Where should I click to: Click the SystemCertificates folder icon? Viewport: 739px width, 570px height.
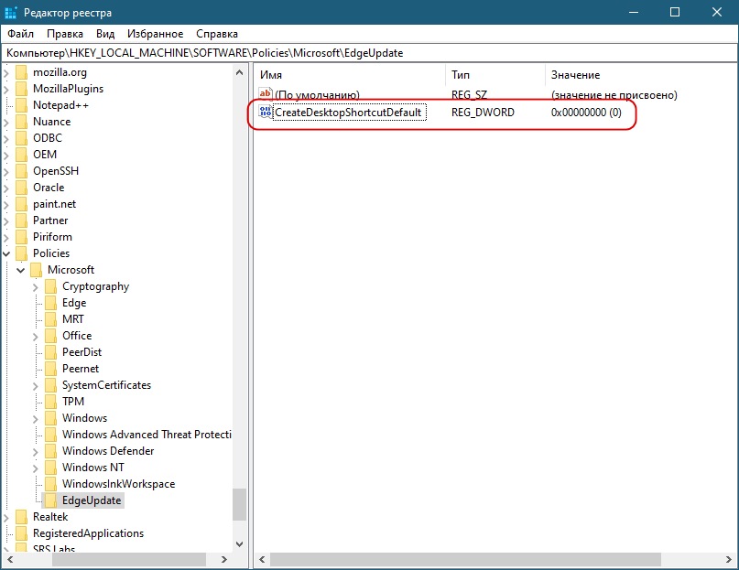(51, 385)
